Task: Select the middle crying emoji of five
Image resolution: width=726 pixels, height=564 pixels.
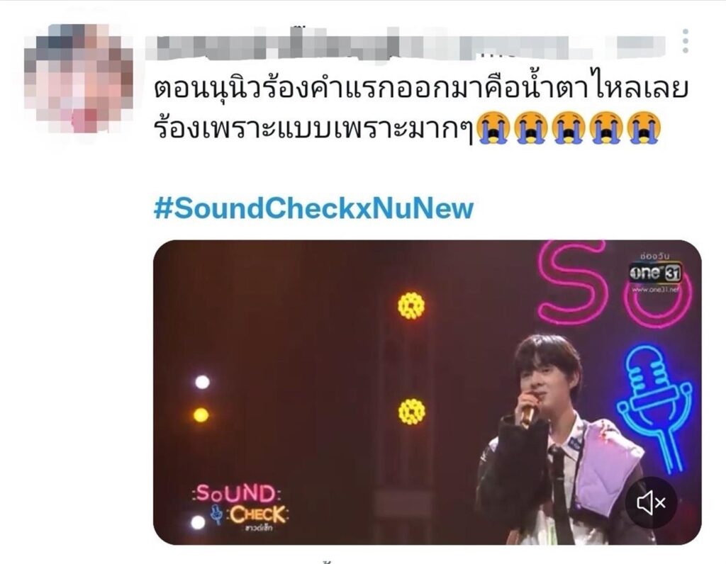Action: tap(569, 128)
